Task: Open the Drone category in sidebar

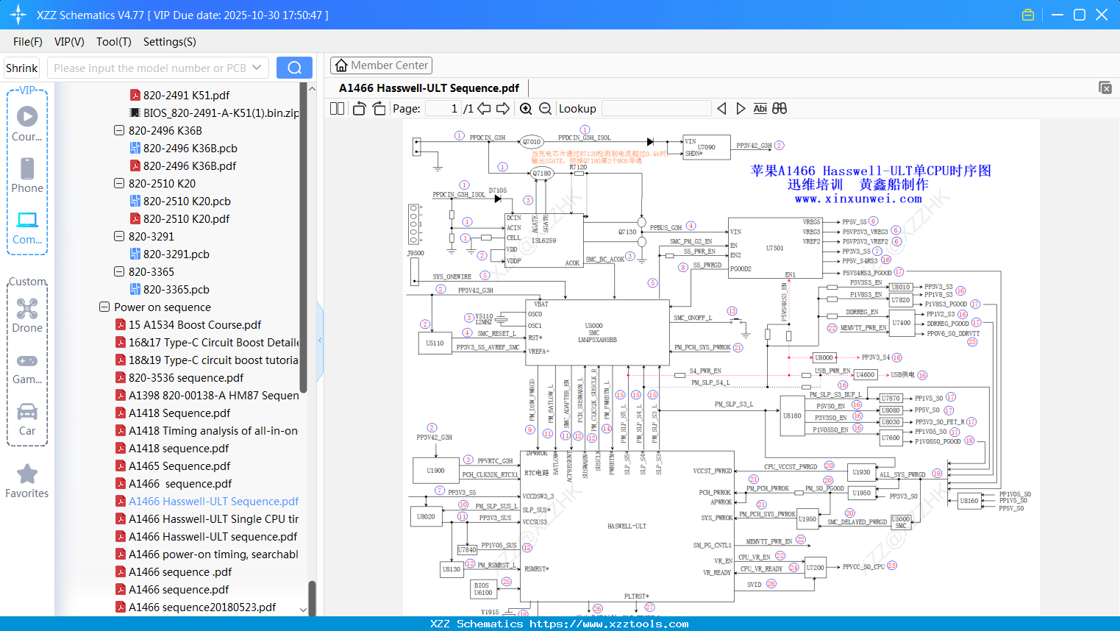Action: pyautogui.click(x=27, y=315)
